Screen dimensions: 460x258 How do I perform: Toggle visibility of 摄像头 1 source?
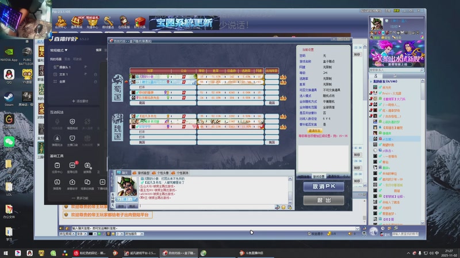pos(85,67)
